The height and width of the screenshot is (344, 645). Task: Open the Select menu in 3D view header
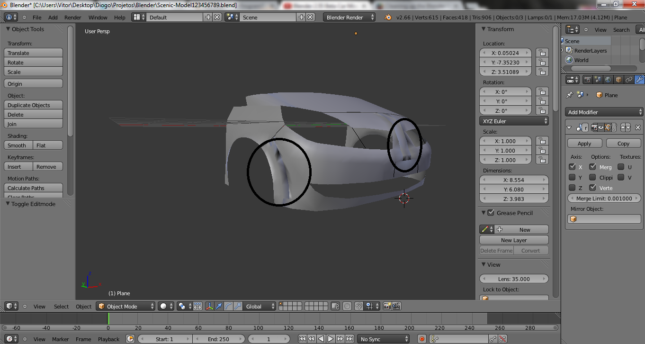point(61,307)
